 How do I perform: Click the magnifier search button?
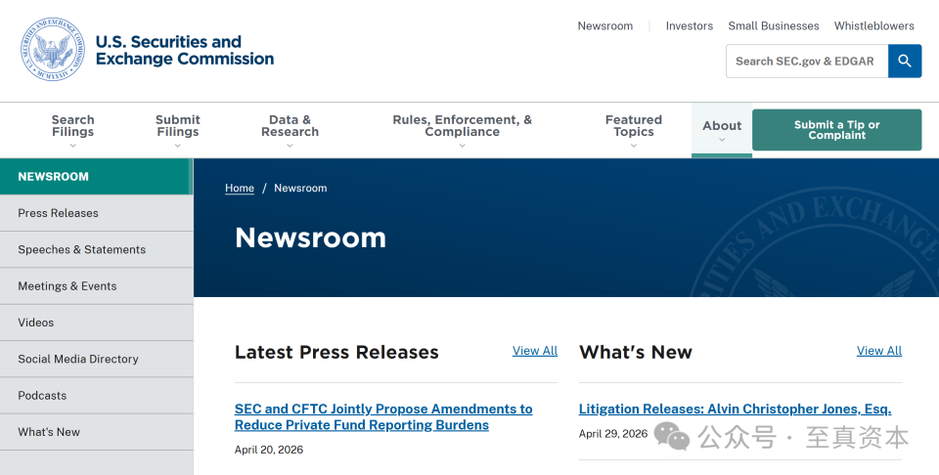905,61
